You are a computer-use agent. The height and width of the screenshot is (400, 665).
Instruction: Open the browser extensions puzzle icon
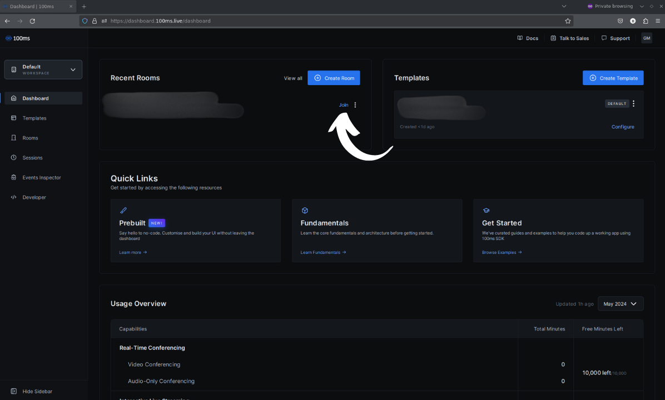click(x=646, y=21)
